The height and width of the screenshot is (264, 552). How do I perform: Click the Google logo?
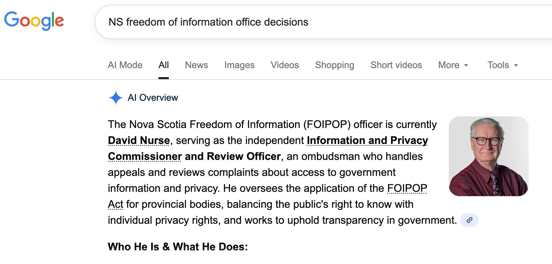click(x=34, y=21)
